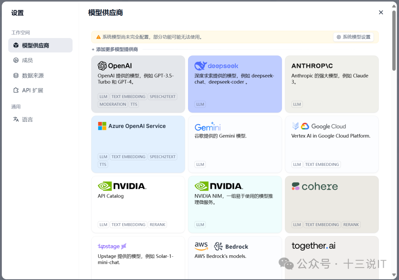Click the cube icon beside 模型供应商
Image resolution: width=399 pixels, height=280 pixels.
[x=16, y=45]
